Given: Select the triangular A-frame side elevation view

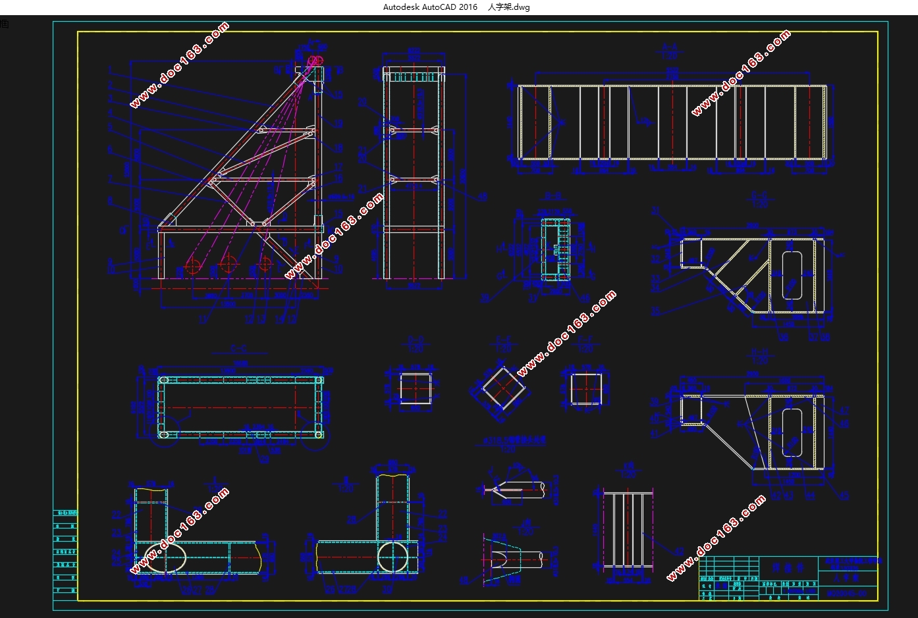Looking at the screenshot, I should click(x=240, y=171).
